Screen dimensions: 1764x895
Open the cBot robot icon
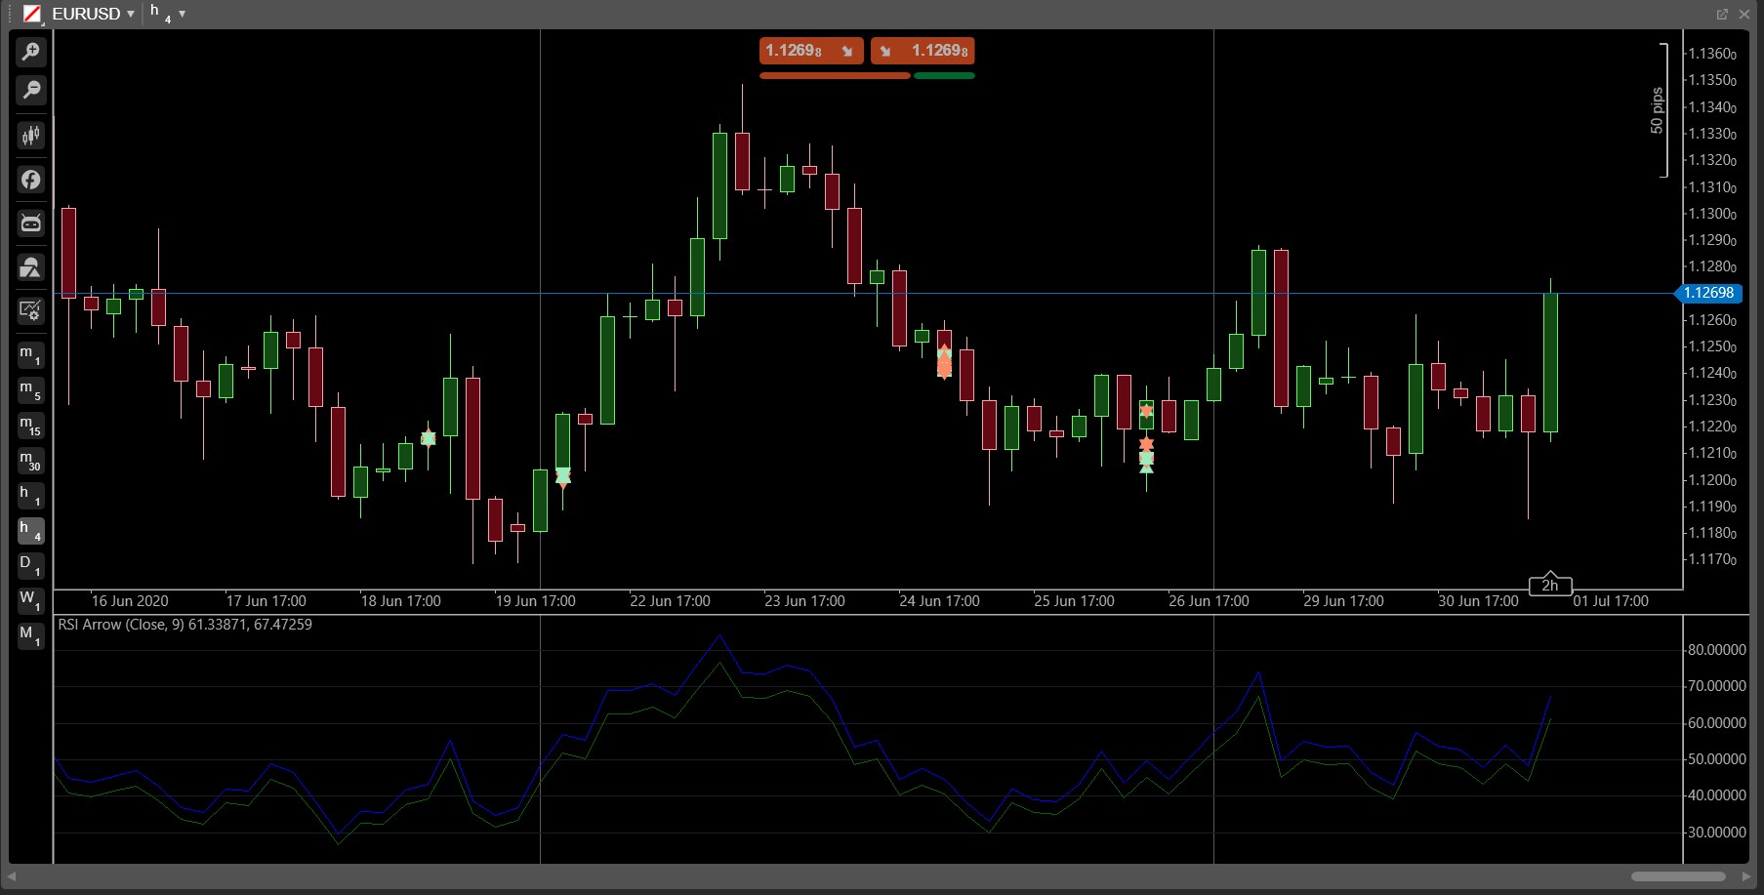(x=31, y=224)
